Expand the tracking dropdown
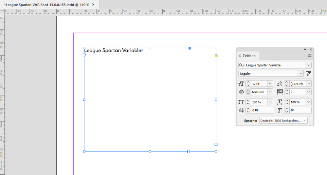 tap(309, 92)
